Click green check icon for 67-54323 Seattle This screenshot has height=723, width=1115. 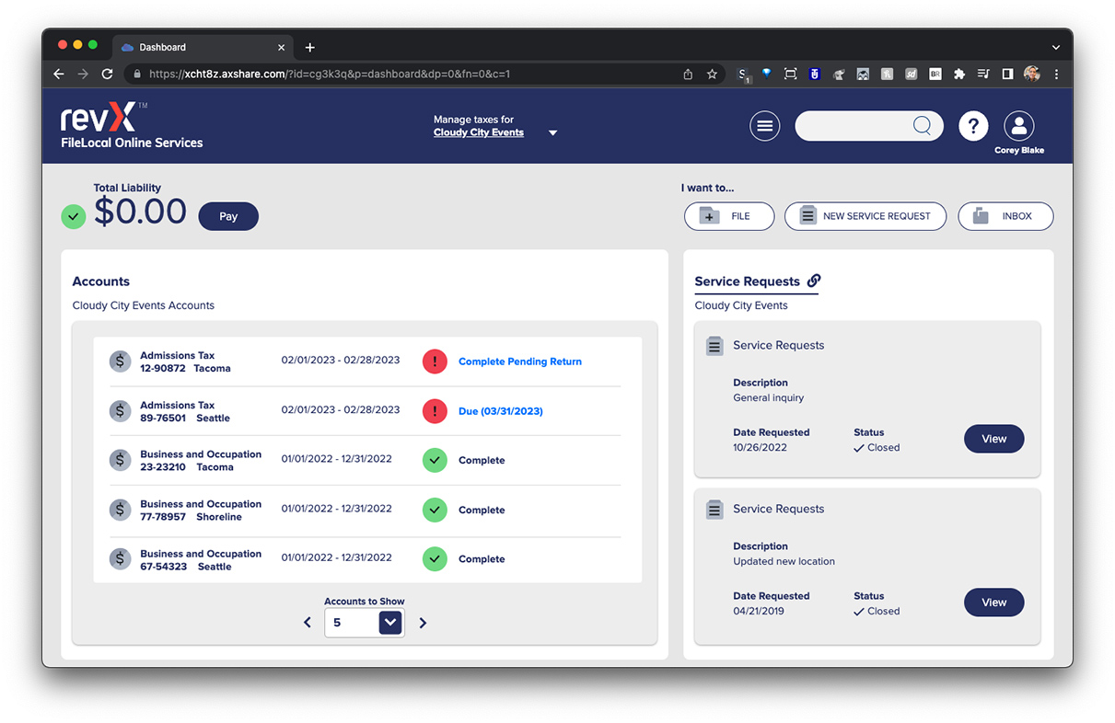(435, 558)
